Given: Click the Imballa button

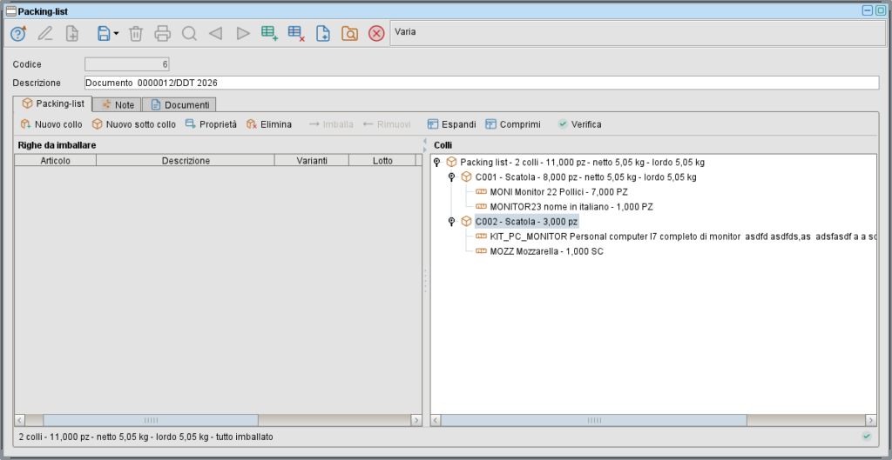Looking at the screenshot, I should tap(331, 123).
